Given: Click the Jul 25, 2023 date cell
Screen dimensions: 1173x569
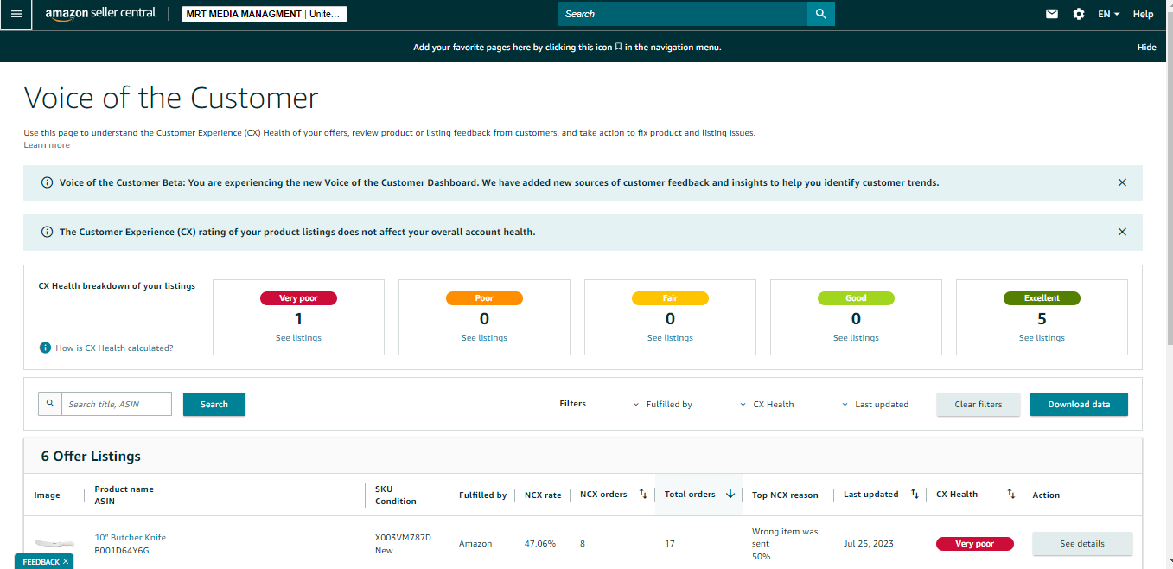Looking at the screenshot, I should [x=869, y=544].
